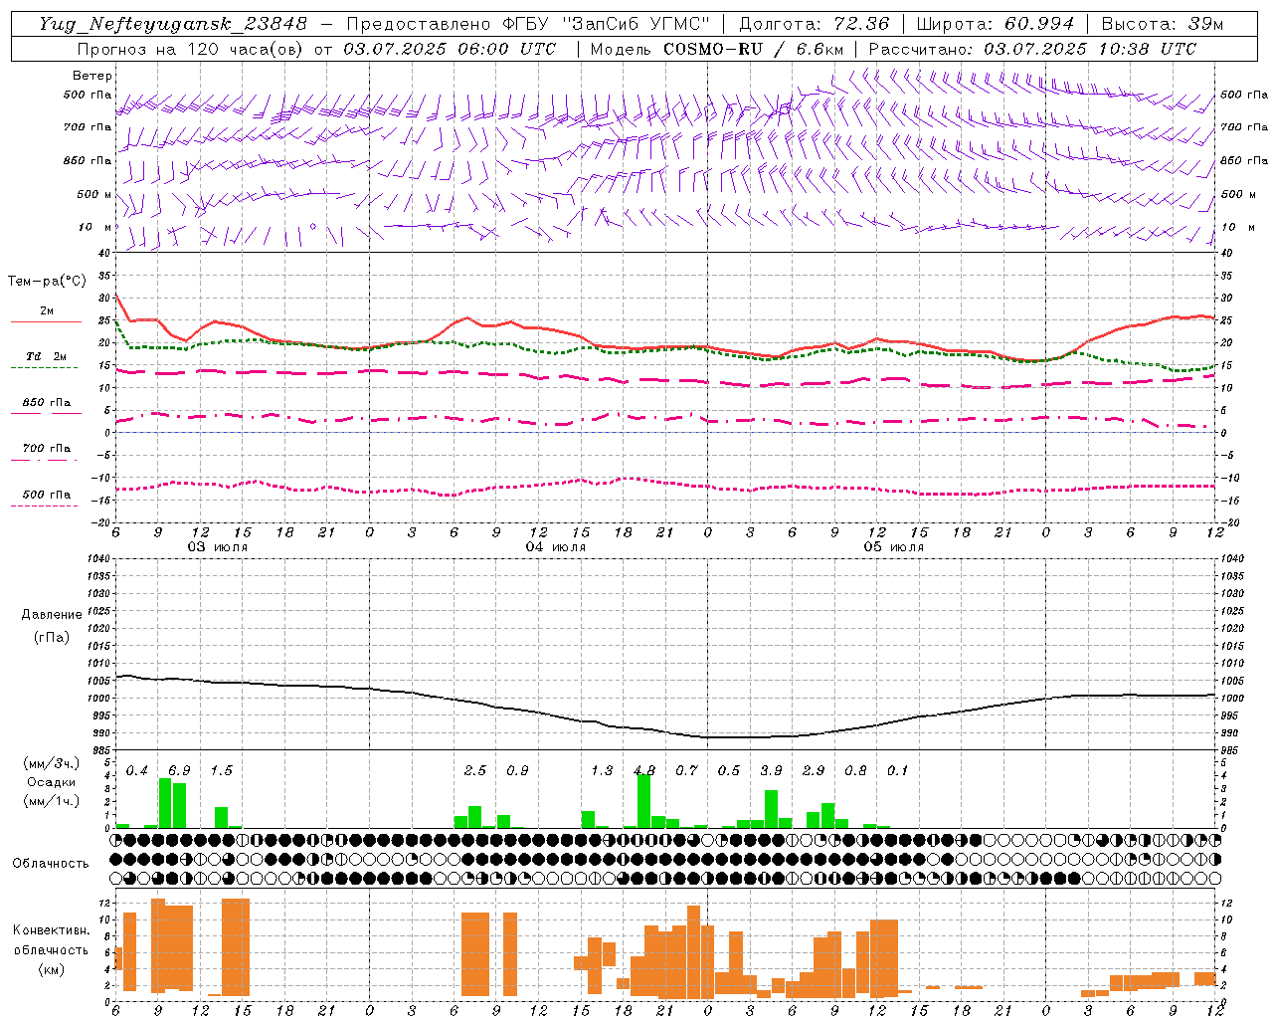Click the 0.1 precipitation value
1273x1019 pixels.
pyautogui.click(x=898, y=771)
